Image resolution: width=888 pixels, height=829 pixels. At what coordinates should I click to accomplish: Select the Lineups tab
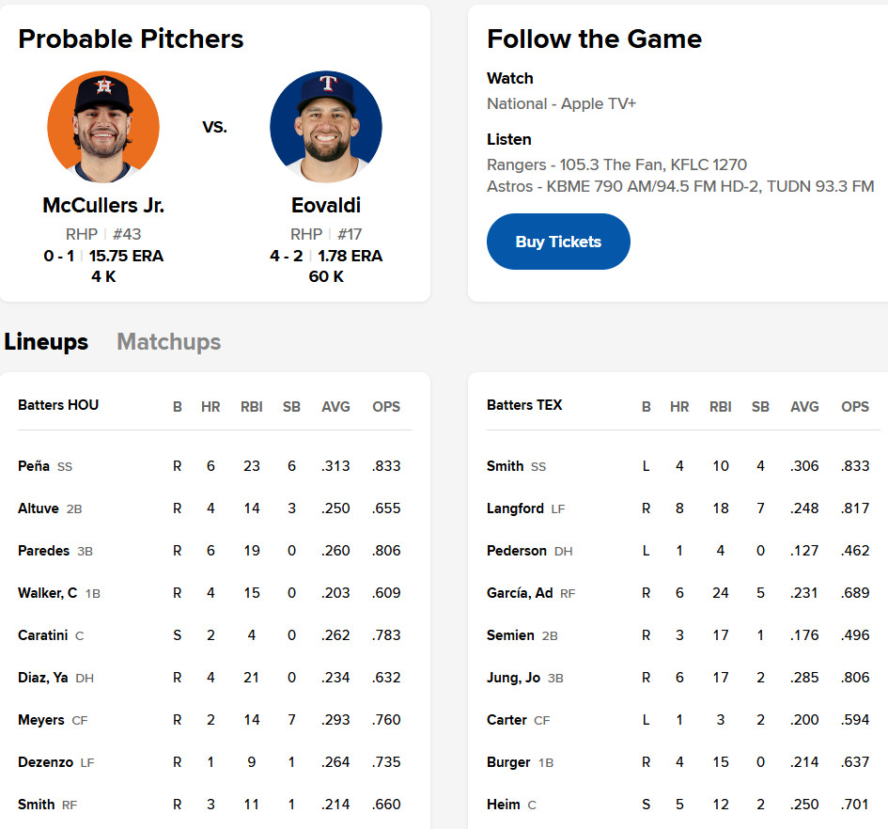(x=46, y=342)
